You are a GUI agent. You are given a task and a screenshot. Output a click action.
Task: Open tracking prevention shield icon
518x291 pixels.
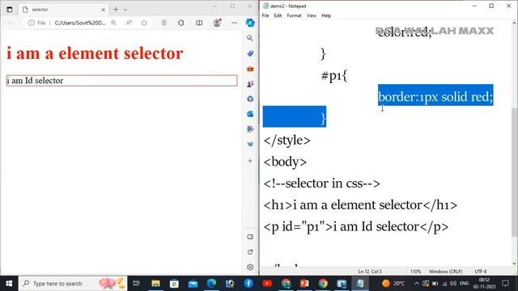click(x=164, y=23)
